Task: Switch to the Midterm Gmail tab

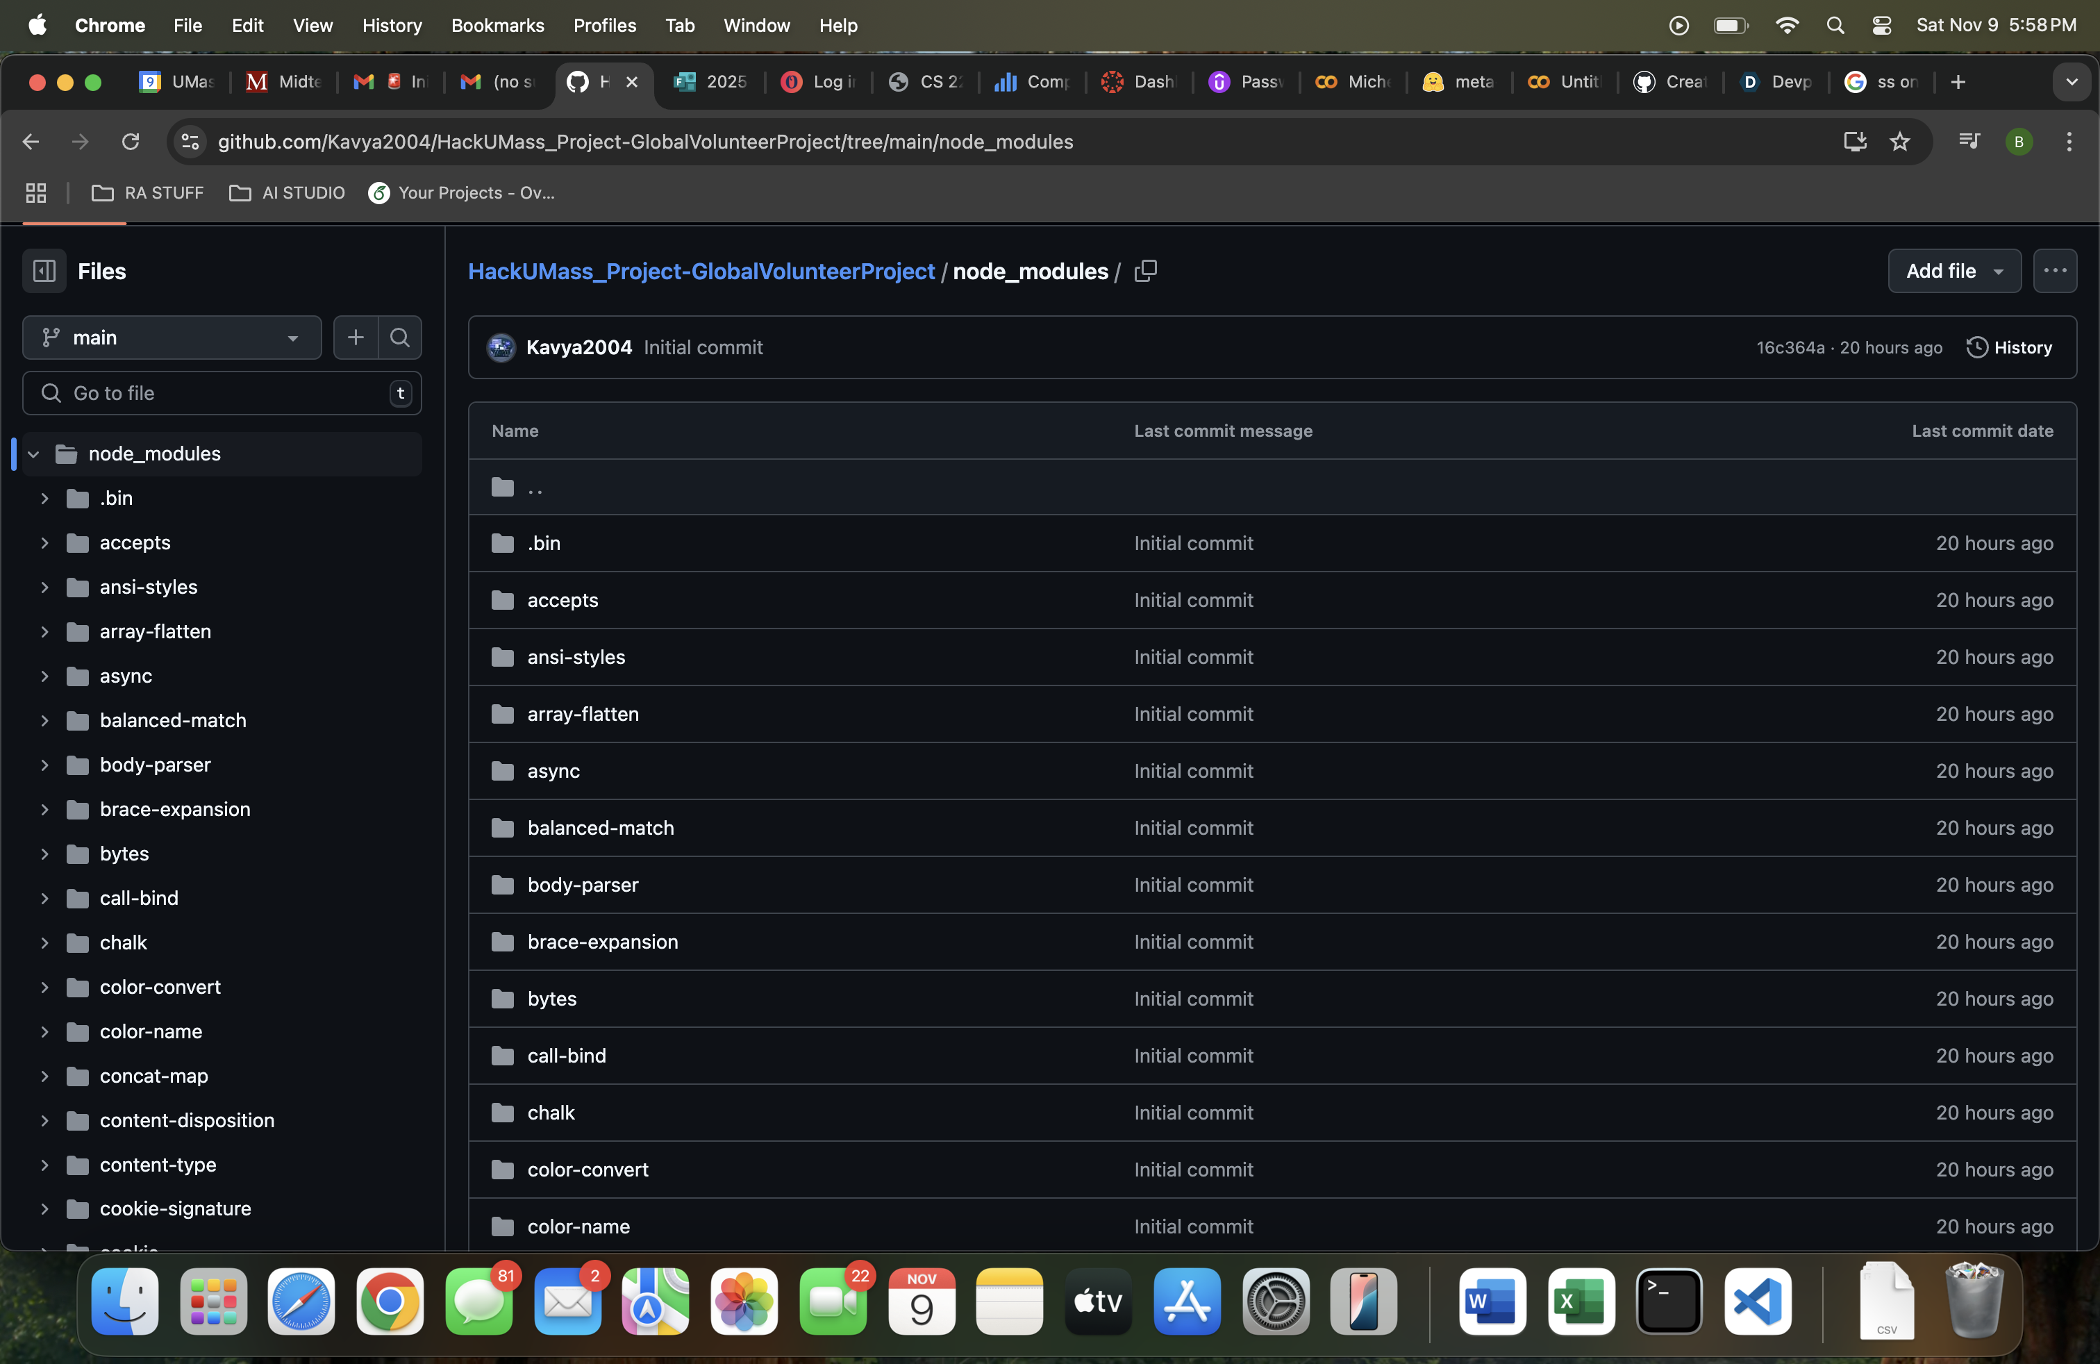Action: point(284,82)
